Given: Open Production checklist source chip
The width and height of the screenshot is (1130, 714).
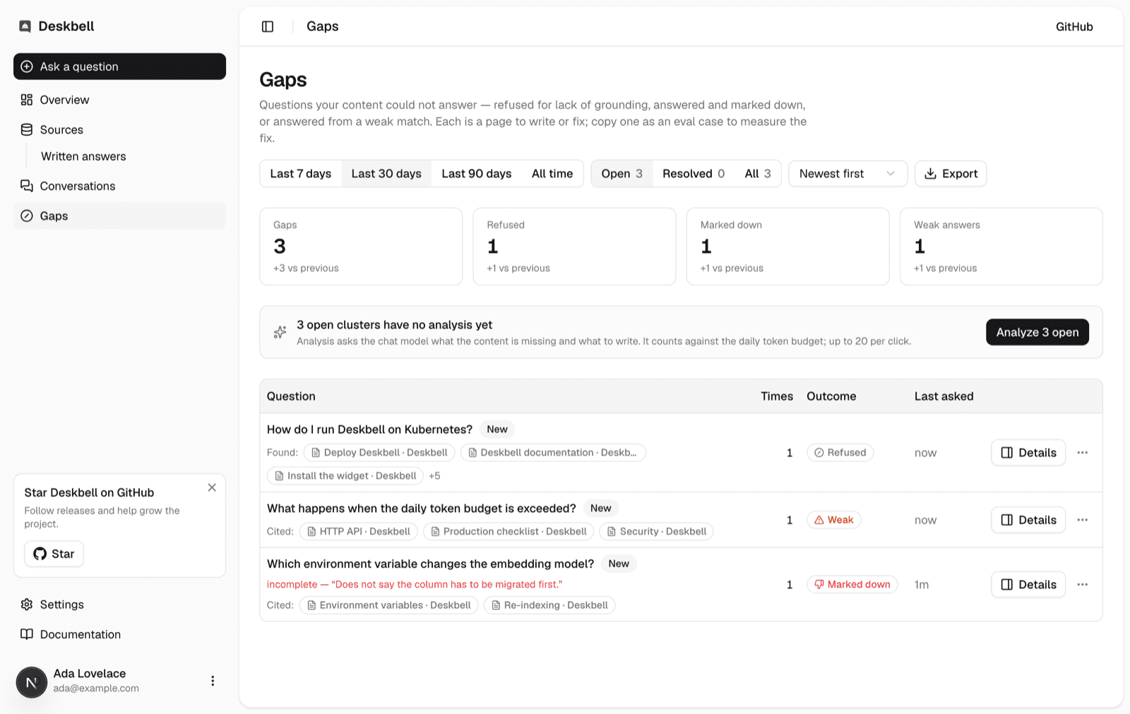Looking at the screenshot, I should 509,532.
